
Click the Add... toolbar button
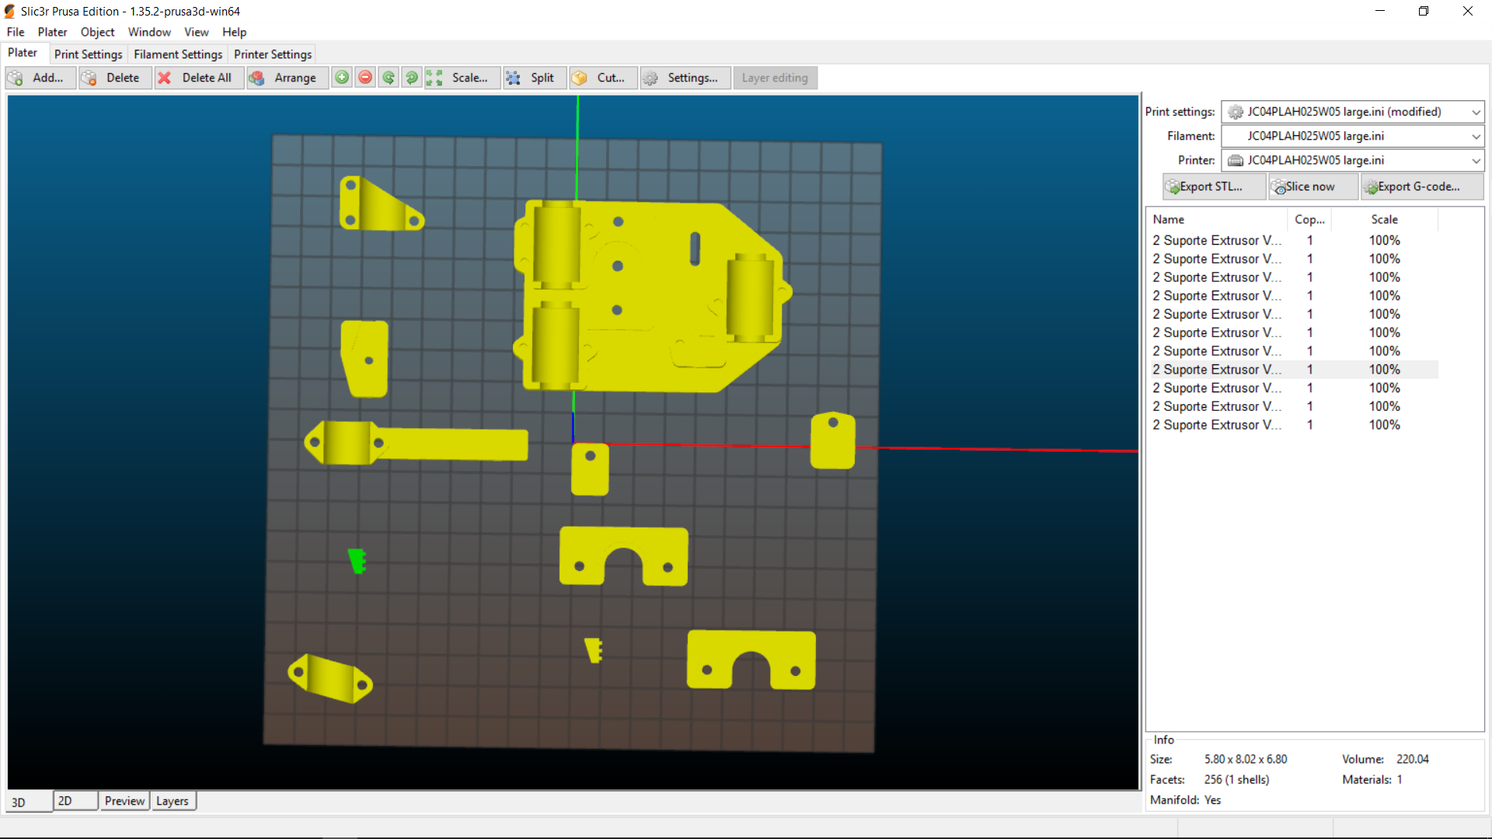[x=40, y=78]
